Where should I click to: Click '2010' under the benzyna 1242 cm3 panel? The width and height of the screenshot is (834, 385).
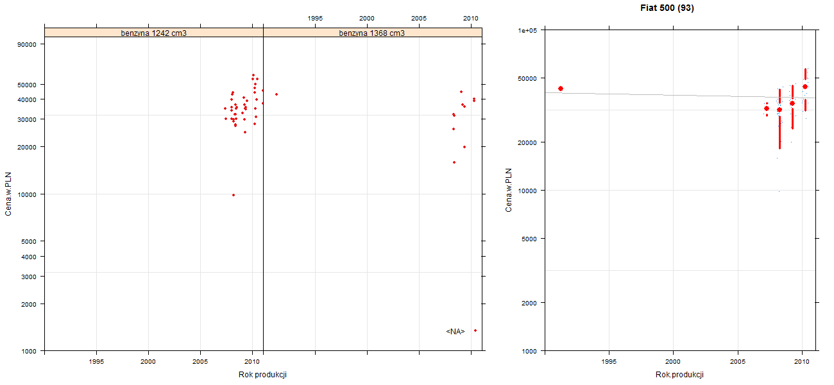[x=253, y=362]
